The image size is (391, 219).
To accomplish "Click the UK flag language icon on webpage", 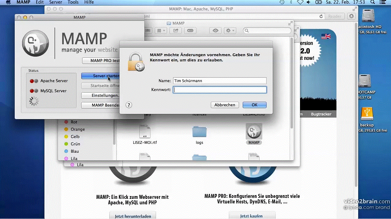I will pyautogui.click(x=326, y=36).
